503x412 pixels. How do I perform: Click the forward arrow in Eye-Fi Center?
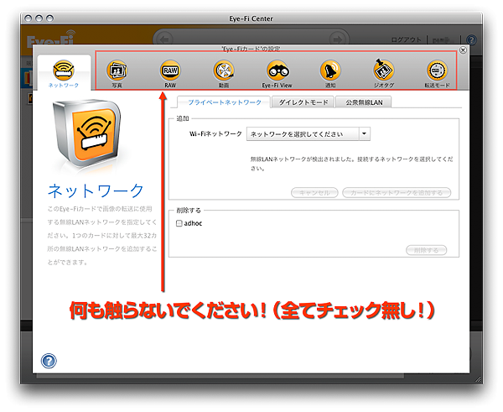338,39
